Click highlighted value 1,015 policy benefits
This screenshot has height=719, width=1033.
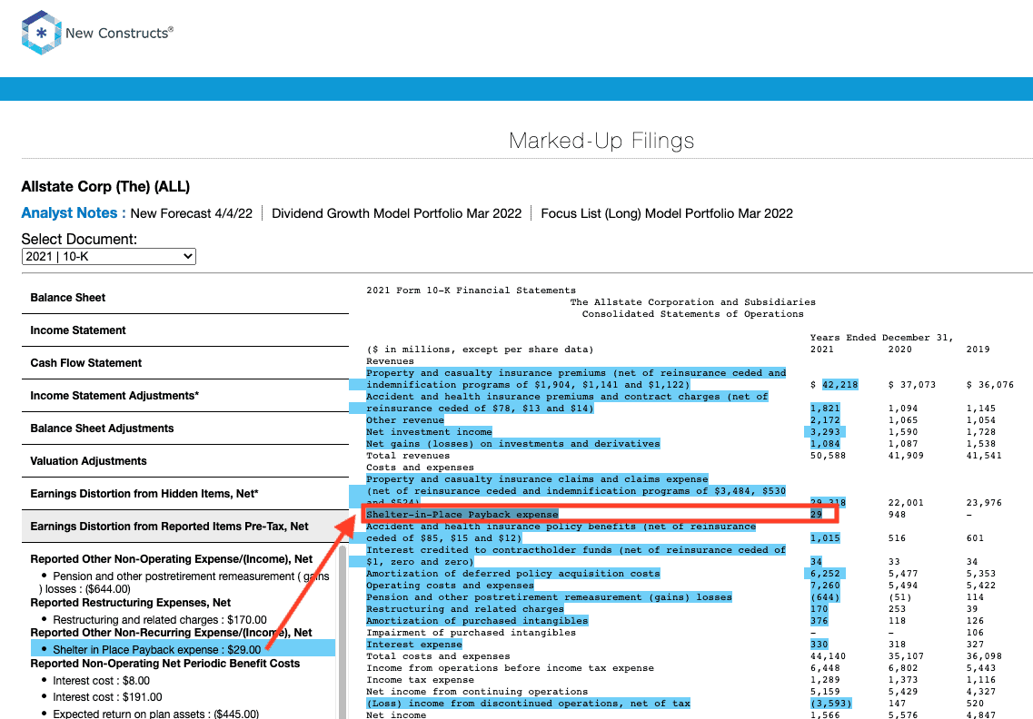pos(826,538)
